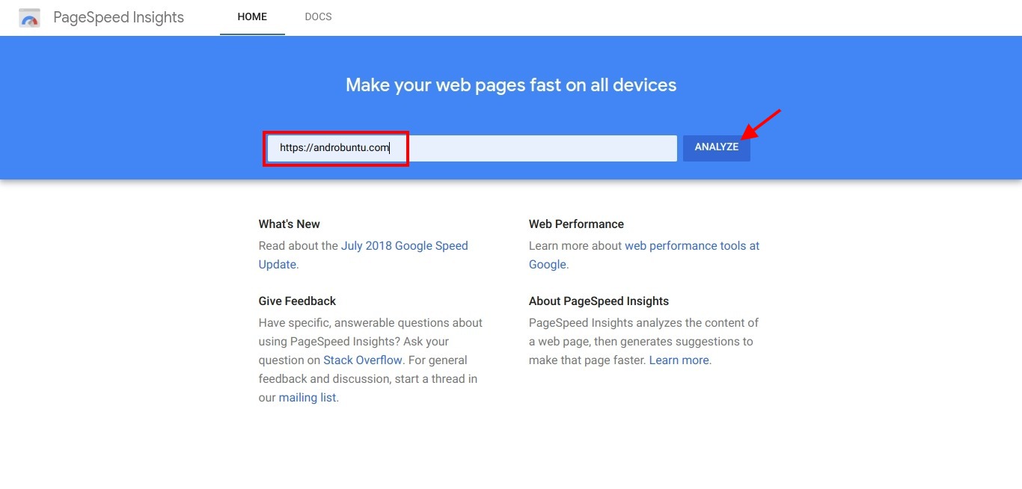Click the speedometer favicon in the header

(x=28, y=17)
